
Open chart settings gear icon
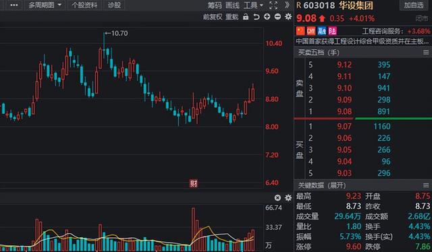288,17
